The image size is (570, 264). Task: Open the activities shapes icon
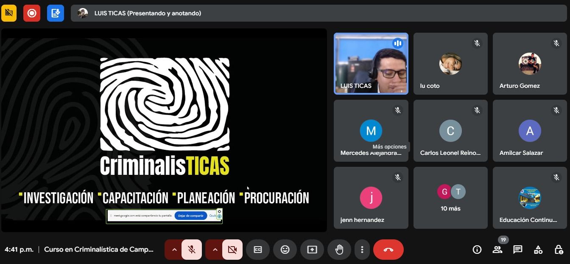tap(538, 250)
